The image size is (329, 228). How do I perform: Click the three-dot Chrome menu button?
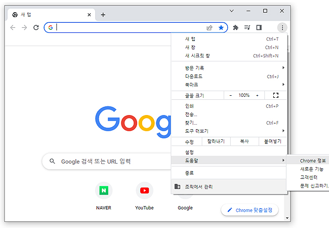[282, 27]
